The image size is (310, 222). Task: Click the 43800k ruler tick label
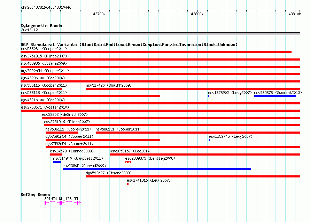[197, 14]
